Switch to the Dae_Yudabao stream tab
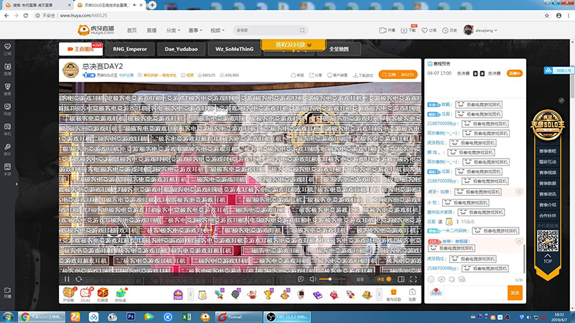The image size is (575, 323). tap(181, 49)
